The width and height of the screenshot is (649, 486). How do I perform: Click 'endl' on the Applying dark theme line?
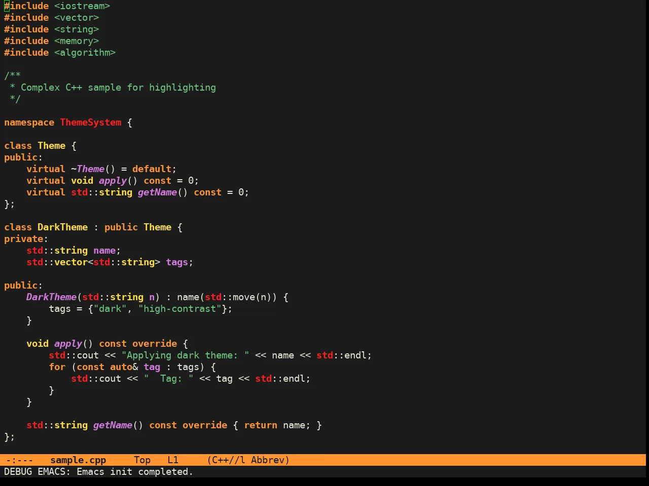(x=355, y=355)
